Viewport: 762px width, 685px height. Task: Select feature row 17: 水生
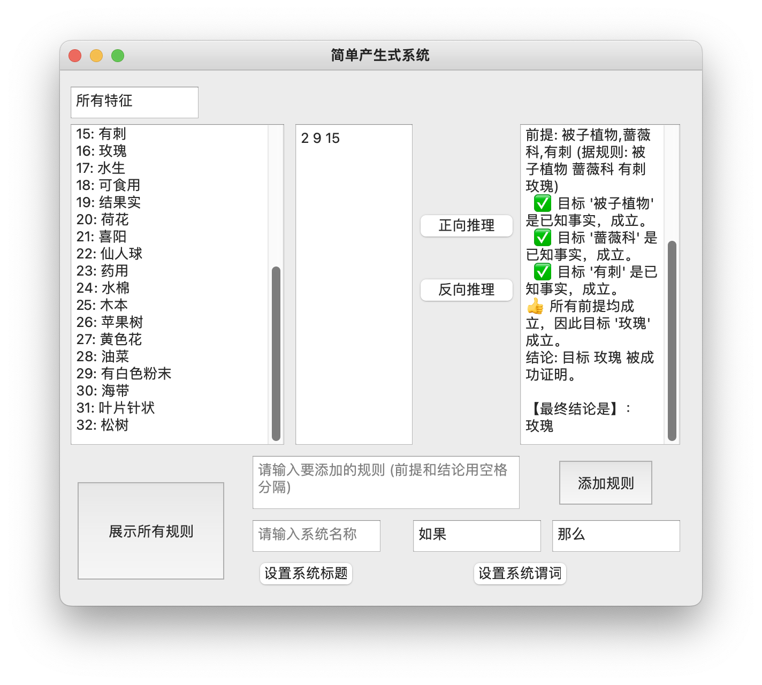[x=101, y=168]
